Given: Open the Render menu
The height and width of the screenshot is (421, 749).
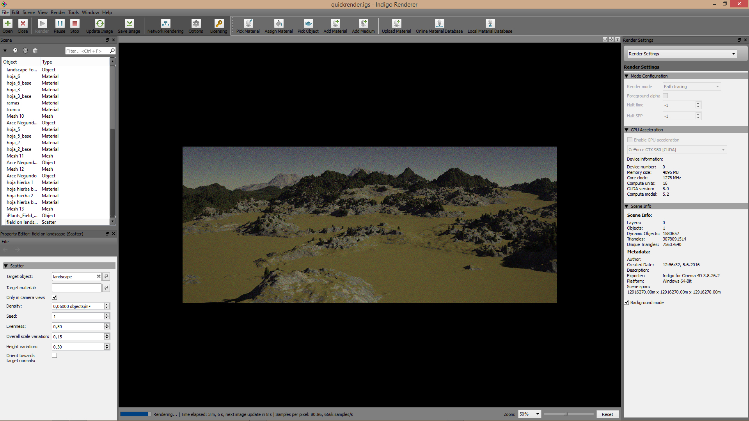Looking at the screenshot, I should click(58, 12).
